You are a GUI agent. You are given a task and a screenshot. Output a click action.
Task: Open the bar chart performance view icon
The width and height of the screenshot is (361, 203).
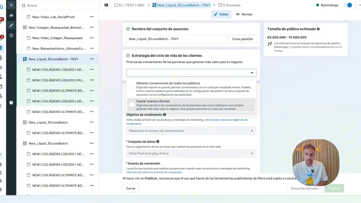pos(11,15)
